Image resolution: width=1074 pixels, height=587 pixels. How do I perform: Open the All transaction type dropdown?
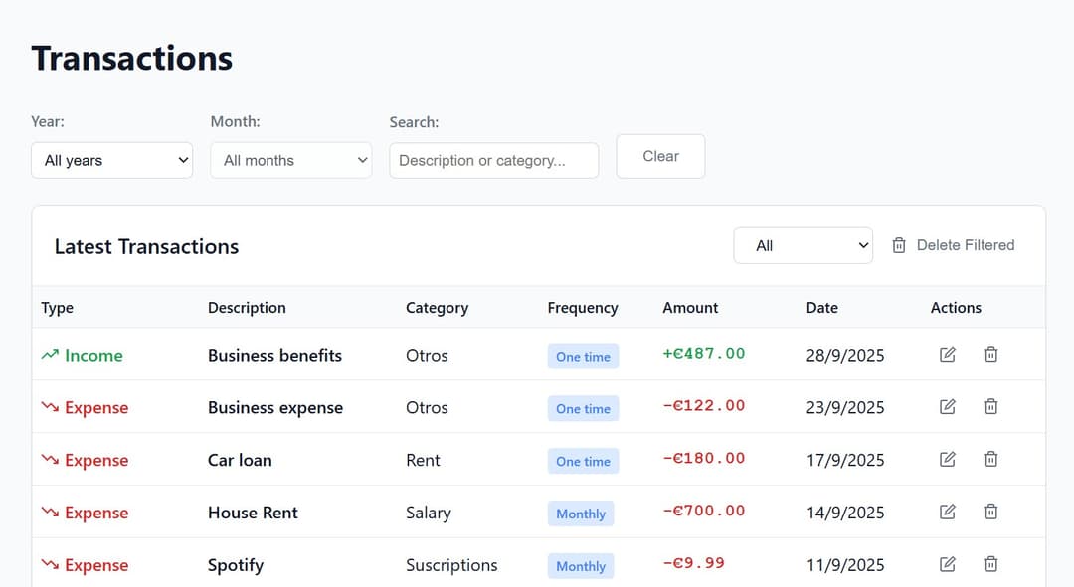point(803,245)
